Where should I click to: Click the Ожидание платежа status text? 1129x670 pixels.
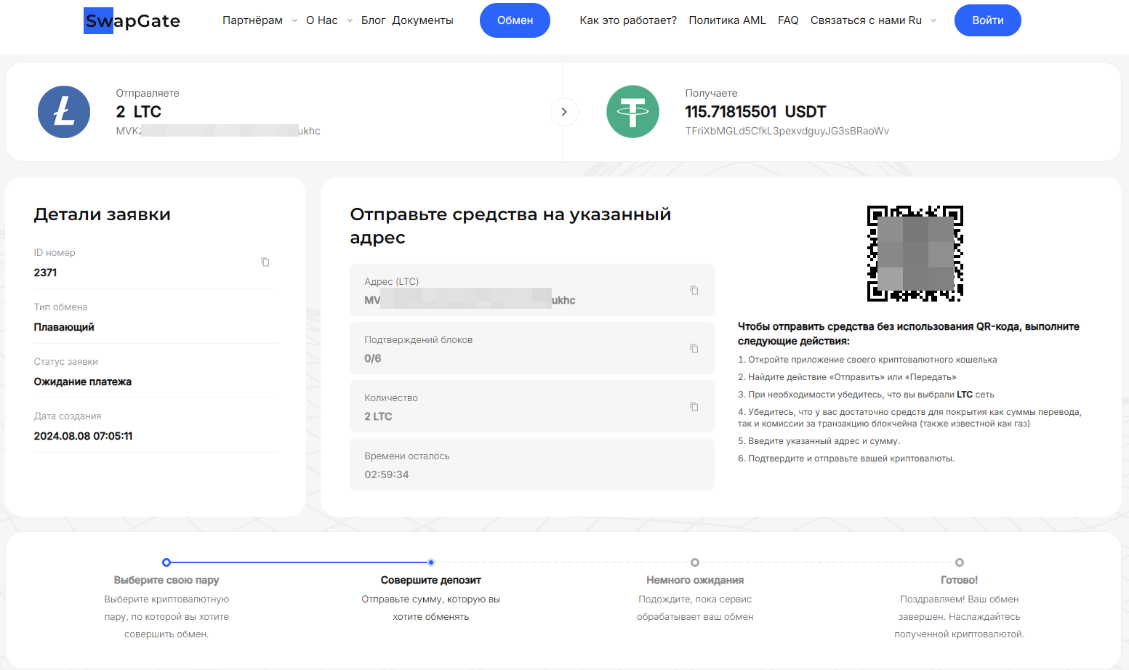83,382
